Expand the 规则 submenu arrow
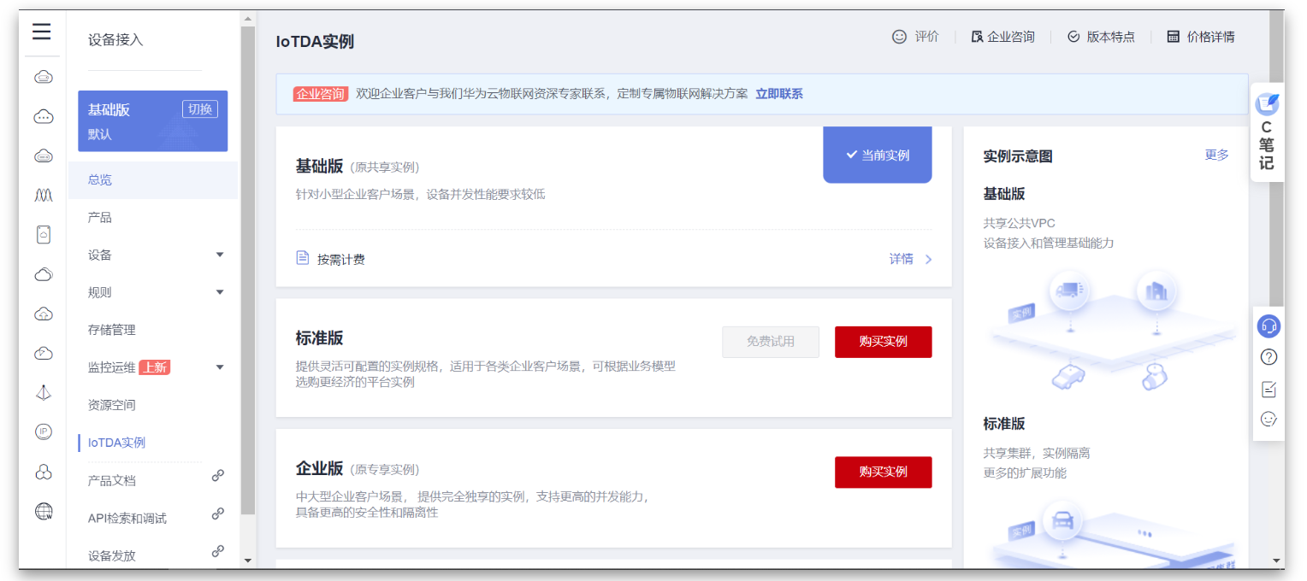 (220, 292)
